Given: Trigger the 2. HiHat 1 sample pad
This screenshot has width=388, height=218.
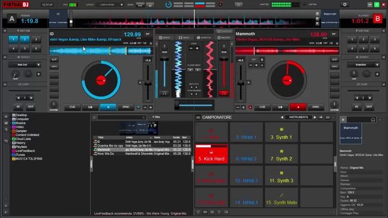Looking at the screenshot, I should [246, 133].
